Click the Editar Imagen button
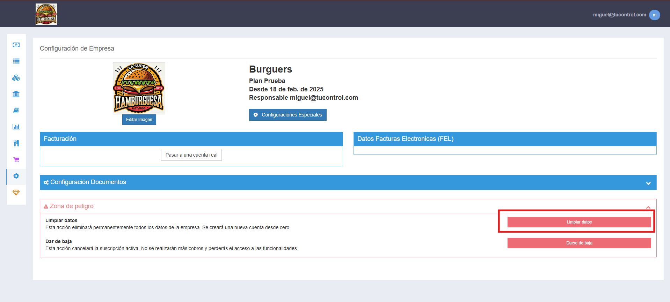 pyautogui.click(x=139, y=120)
